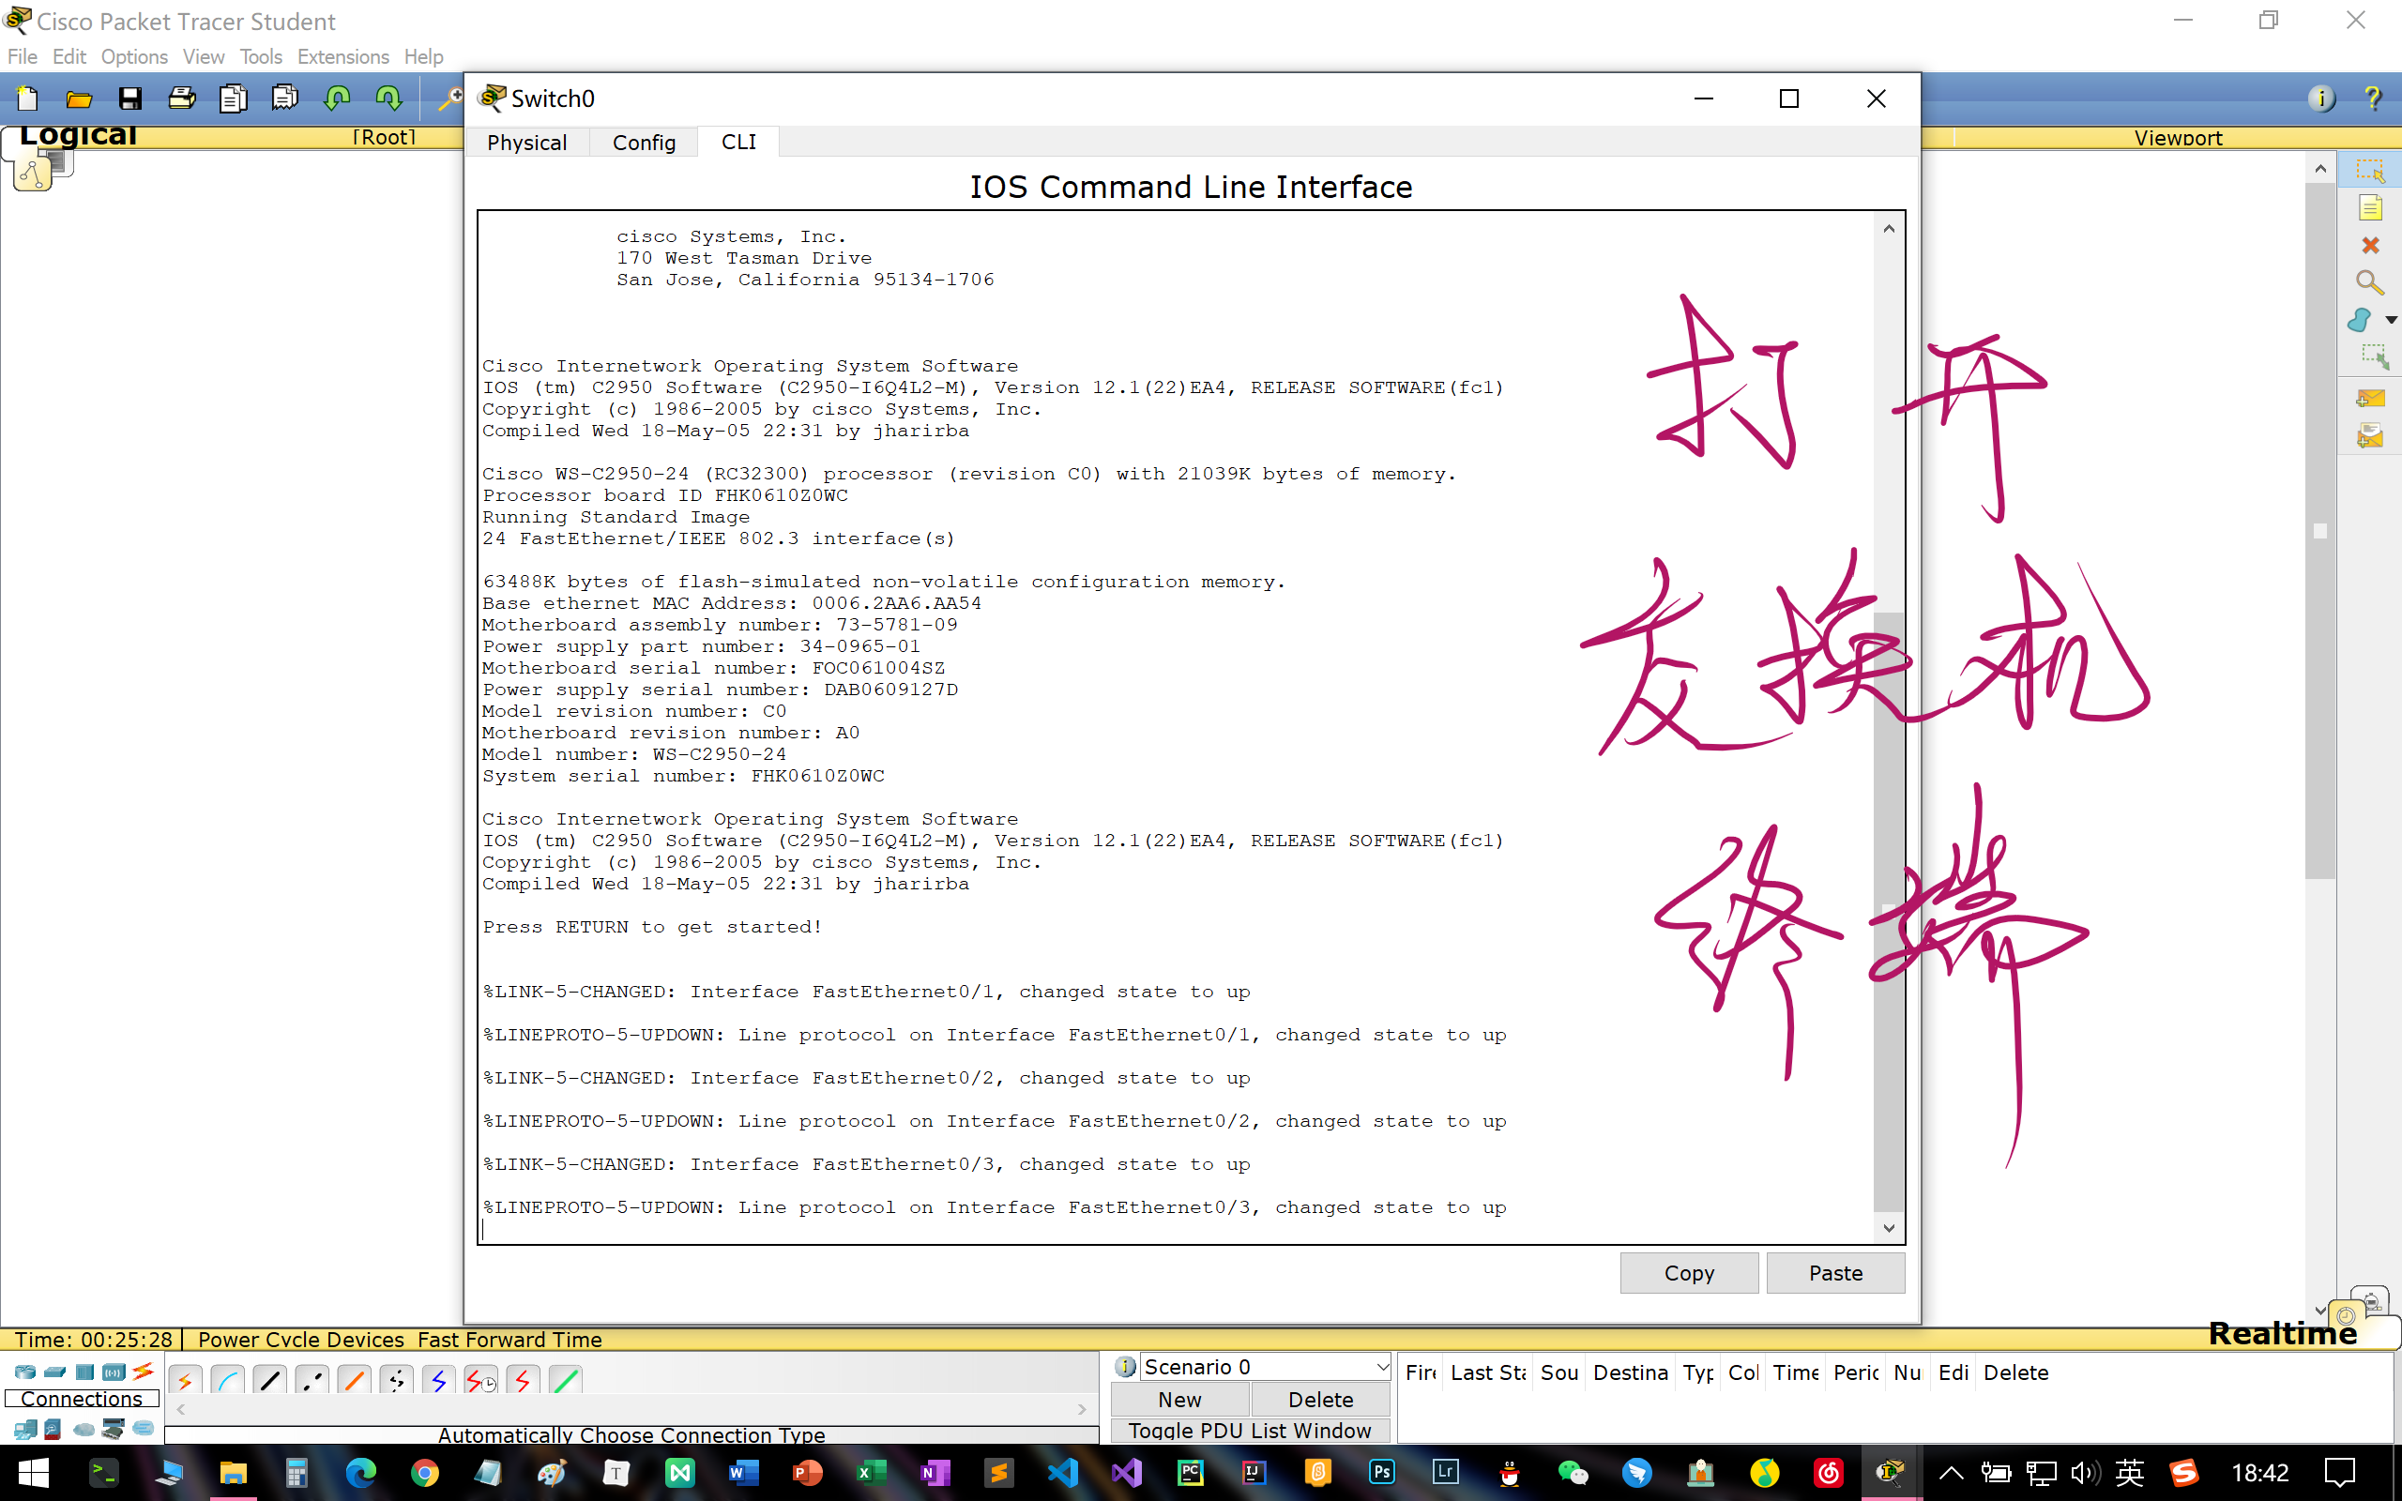Open the shape tool dropdown arrow
The image size is (2402, 1501).
point(2391,320)
